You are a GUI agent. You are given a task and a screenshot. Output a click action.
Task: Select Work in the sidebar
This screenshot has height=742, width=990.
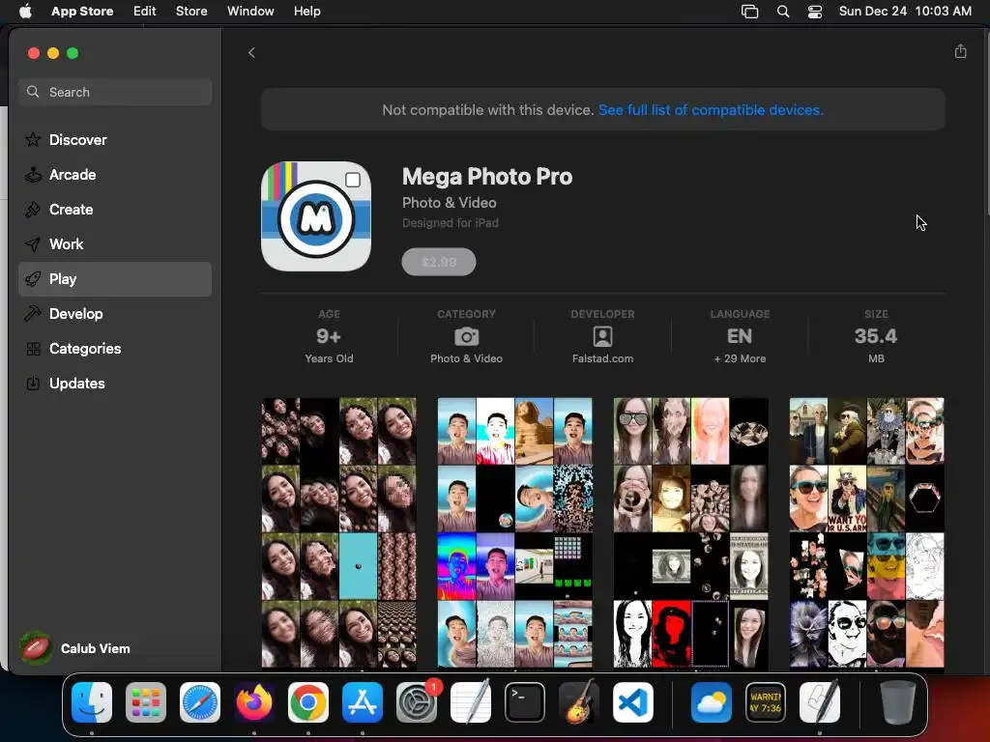tap(115, 243)
